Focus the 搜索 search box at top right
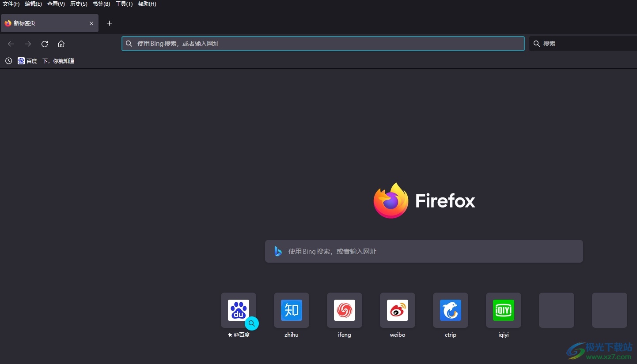This screenshot has height=364, width=637. click(583, 44)
